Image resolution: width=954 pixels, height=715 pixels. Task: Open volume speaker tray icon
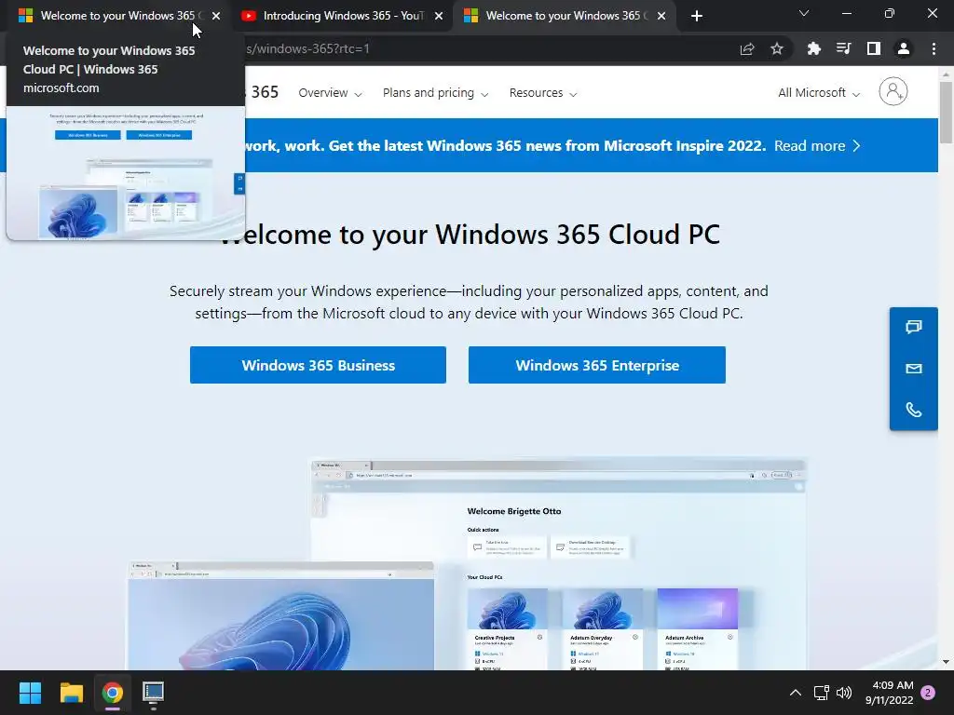click(844, 693)
